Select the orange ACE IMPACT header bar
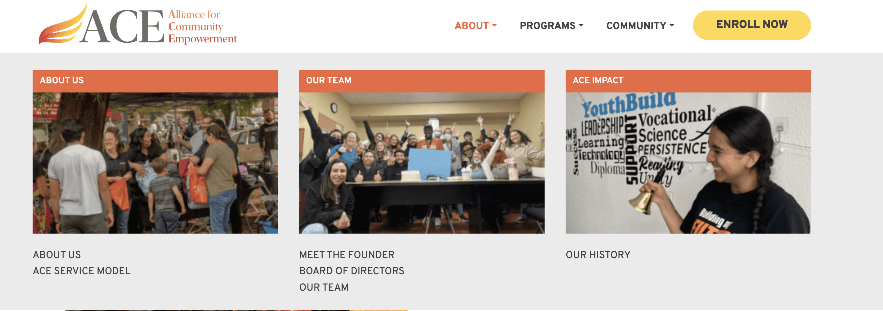 [688, 81]
